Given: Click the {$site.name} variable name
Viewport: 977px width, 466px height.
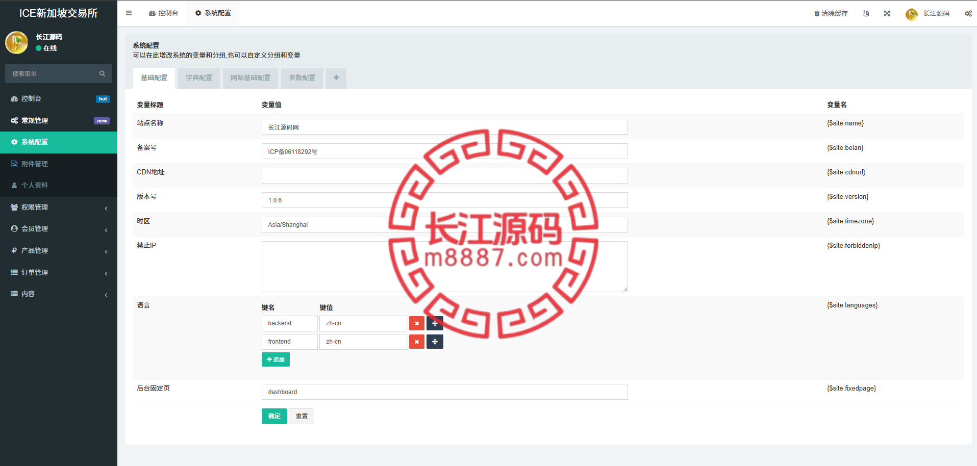Looking at the screenshot, I should (x=845, y=123).
